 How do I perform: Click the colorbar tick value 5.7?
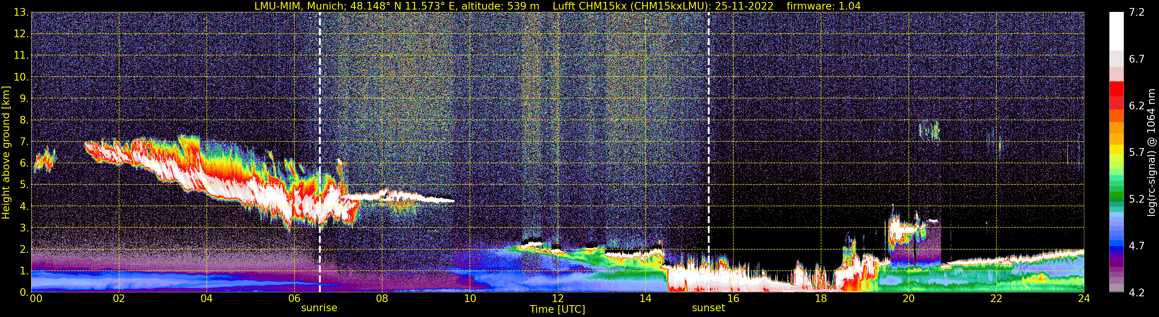click(x=1137, y=153)
